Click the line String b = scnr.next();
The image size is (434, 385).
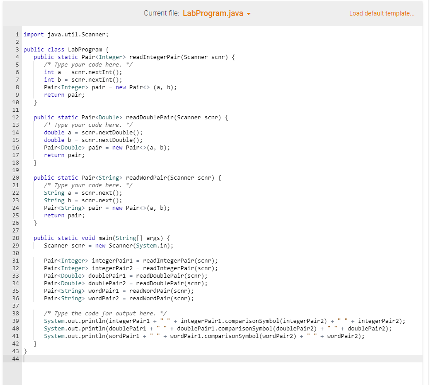point(83,200)
